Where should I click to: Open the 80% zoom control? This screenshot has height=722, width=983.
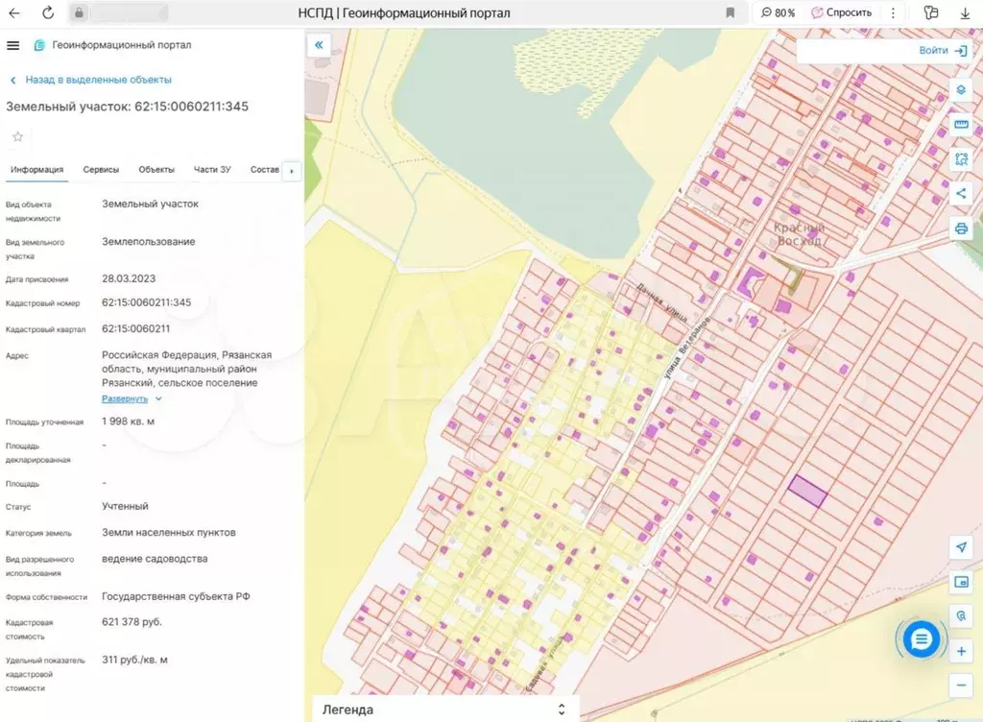[778, 12]
